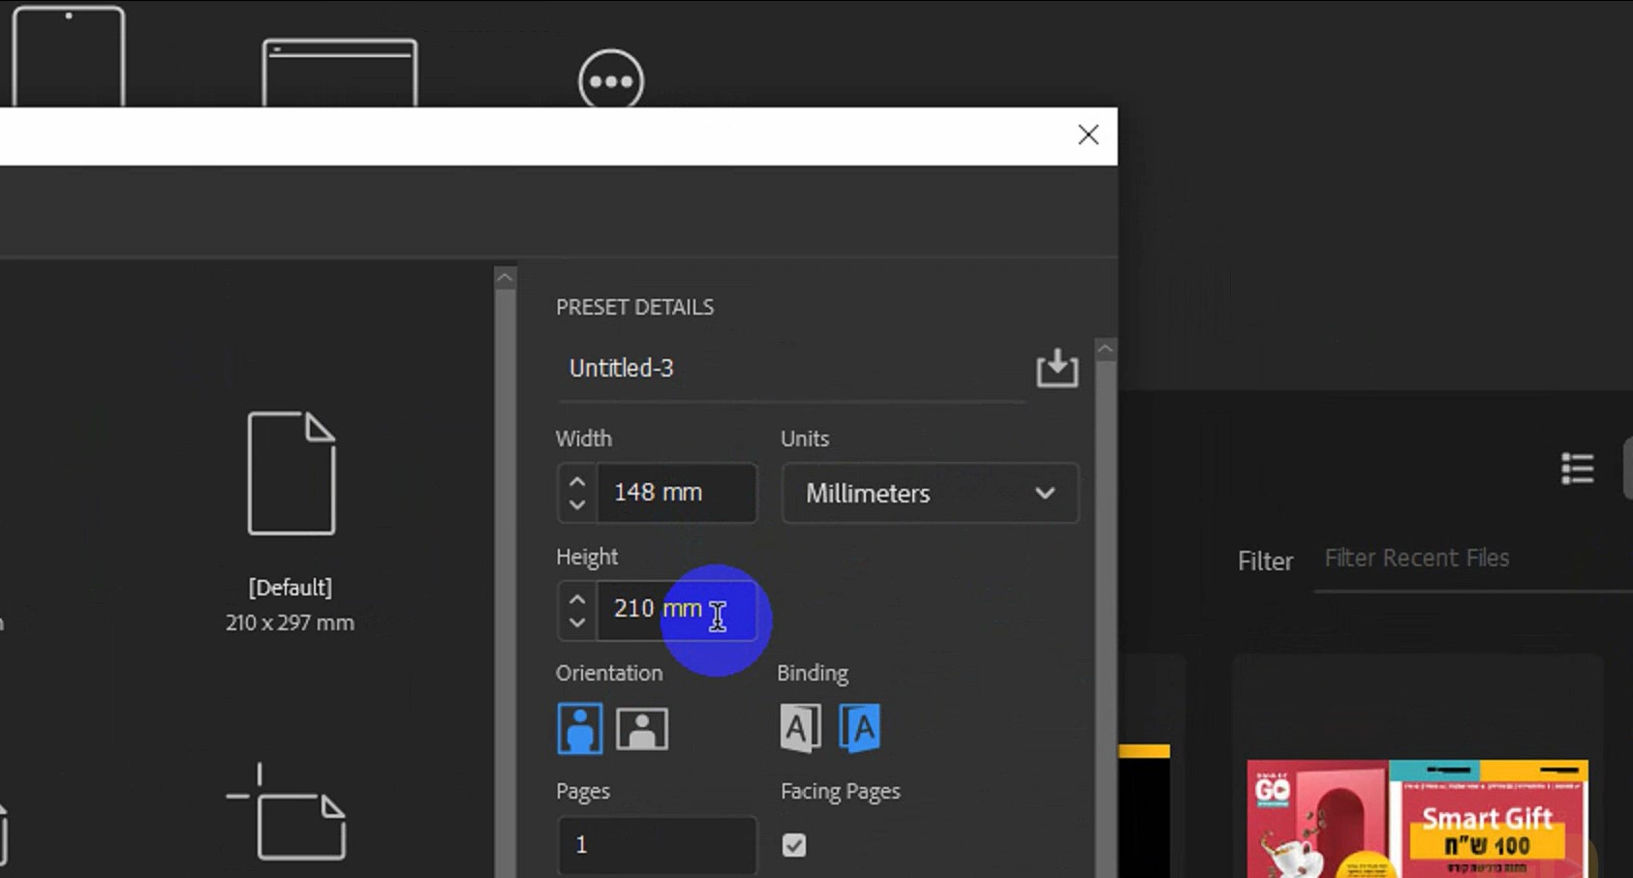Click the save document preset icon

(x=1057, y=369)
